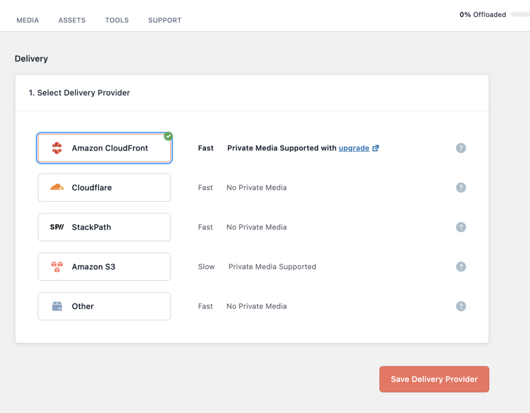Open help for Amazon CloudFront row
Screen dimensions: 530x413
(x=461, y=148)
